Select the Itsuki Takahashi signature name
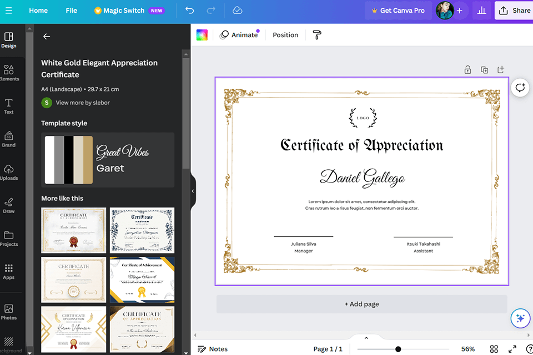 [423, 244]
